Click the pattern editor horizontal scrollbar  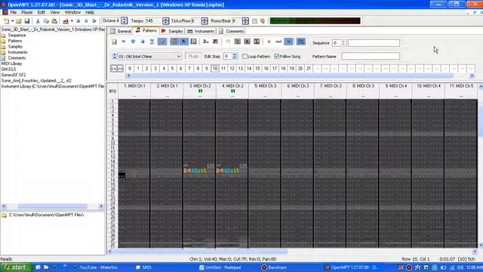(292, 252)
